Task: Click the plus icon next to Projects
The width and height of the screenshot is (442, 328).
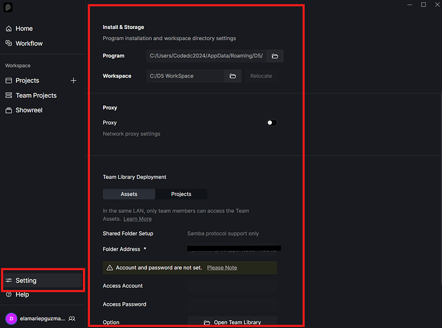Action: coord(74,81)
